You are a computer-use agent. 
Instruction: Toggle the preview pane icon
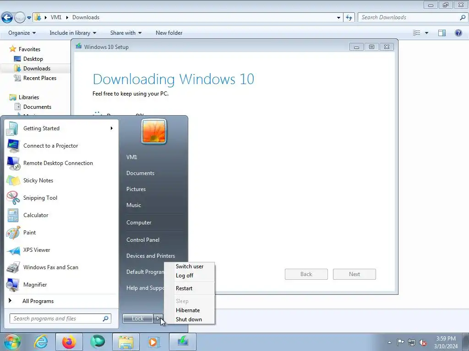pyautogui.click(x=442, y=33)
